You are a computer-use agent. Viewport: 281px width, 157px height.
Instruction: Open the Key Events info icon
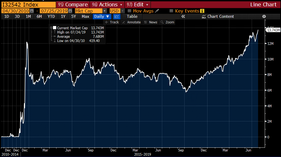(x=202, y=11)
